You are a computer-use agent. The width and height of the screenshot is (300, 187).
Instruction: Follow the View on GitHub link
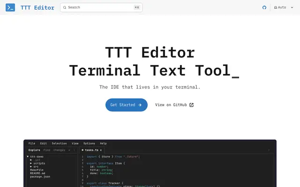pos(174,105)
